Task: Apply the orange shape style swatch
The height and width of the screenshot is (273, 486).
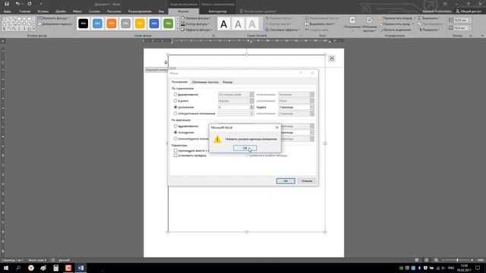Action: click(112, 24)
